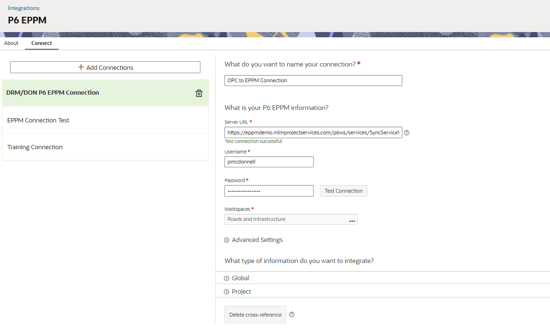Click the help icon next to Delete cross-reference
This screenshot has width=550, height=329.
[292, 315]
